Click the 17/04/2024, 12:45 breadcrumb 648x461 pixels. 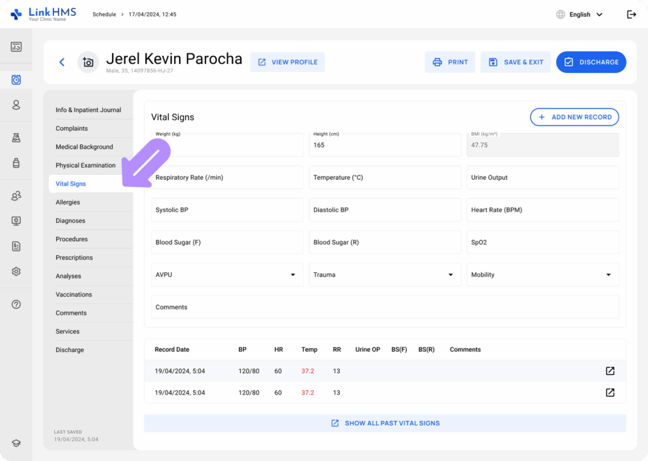[x=152, y=14]
